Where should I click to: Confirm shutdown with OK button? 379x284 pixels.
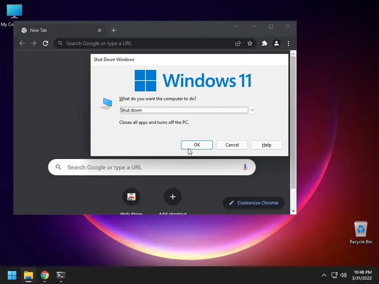click(197, 145)
